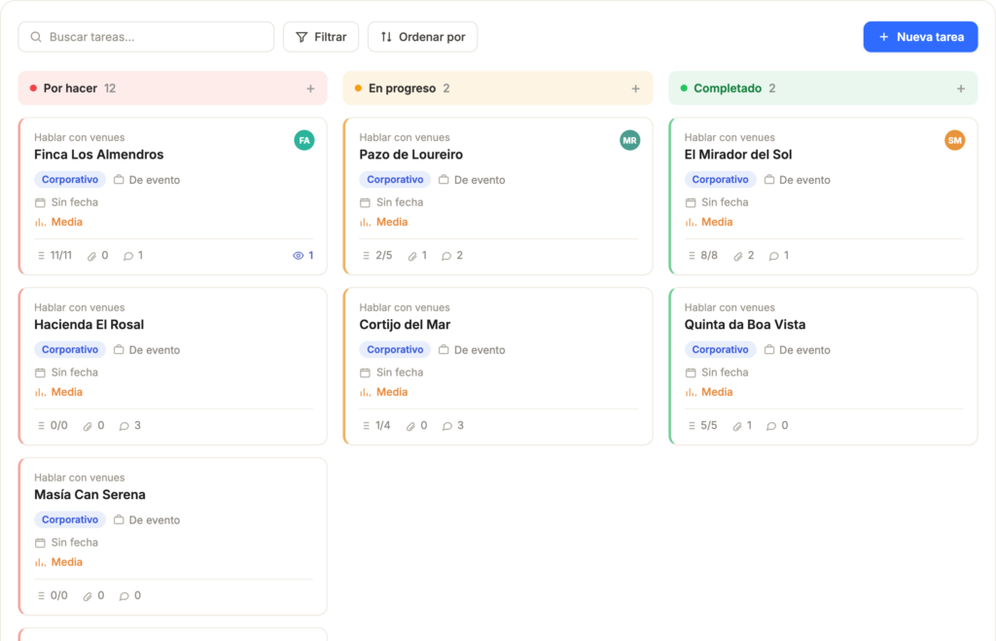Open the Quinta da Boa Vista card title
996x641 pixels.
click(744, 325)
